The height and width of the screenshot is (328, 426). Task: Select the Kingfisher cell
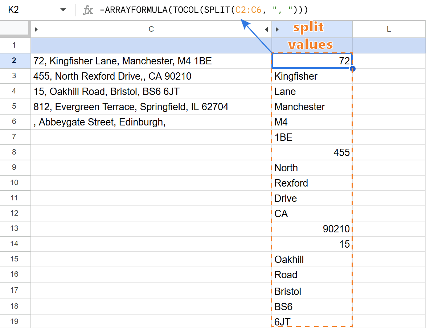(312, 76)
